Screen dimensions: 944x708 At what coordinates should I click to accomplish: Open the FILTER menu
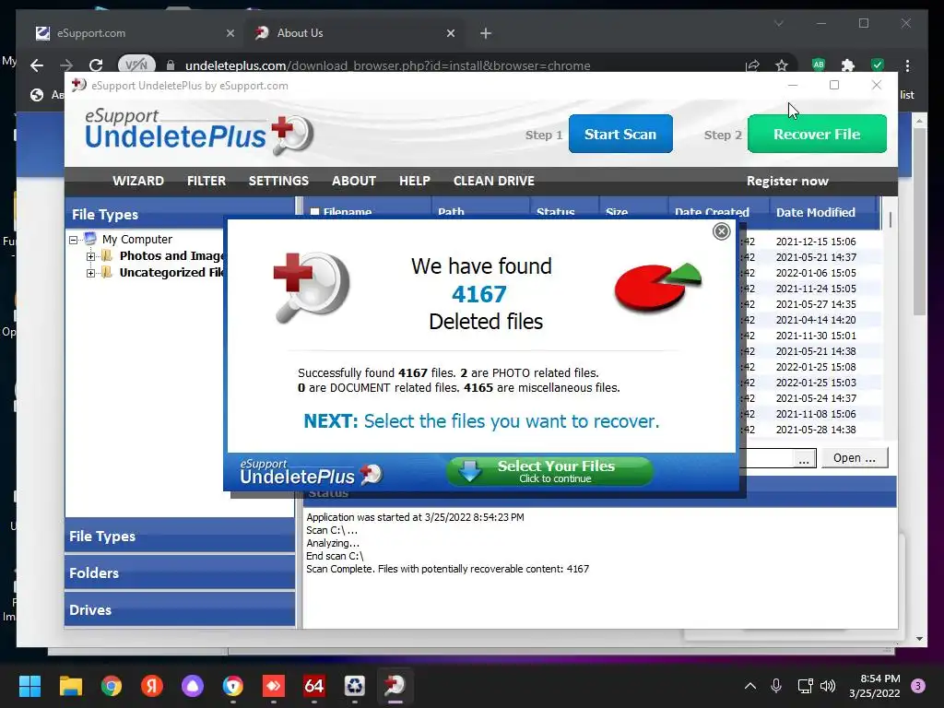point(206,181)
